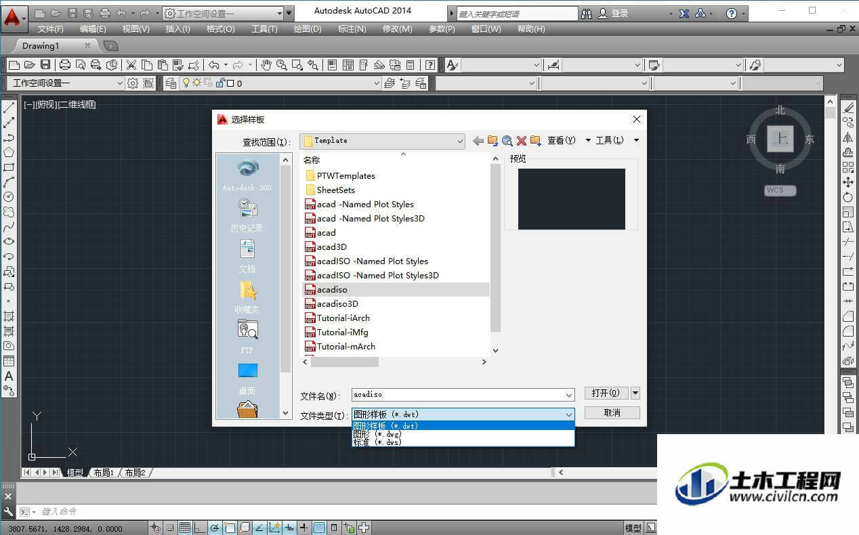
Task: Select the rotate tool in the modify toolbar
Action: point(848,197)
